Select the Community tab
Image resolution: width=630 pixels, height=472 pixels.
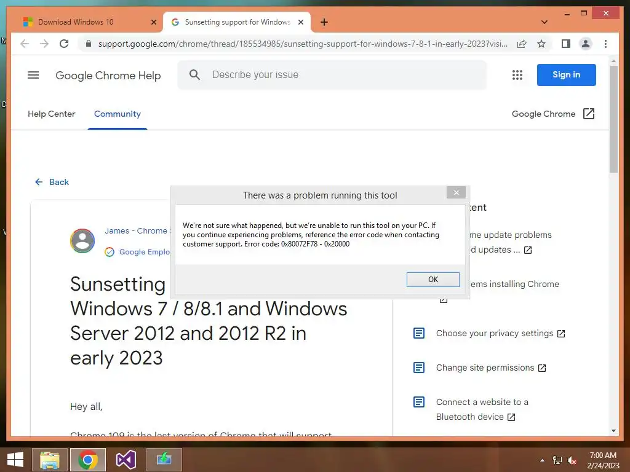pos(118,114)
